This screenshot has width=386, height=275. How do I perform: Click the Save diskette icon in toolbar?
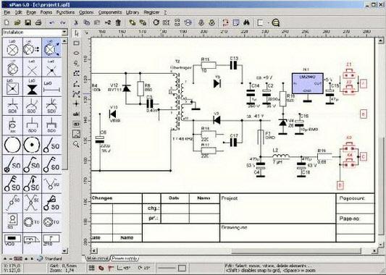pos(28,22)
